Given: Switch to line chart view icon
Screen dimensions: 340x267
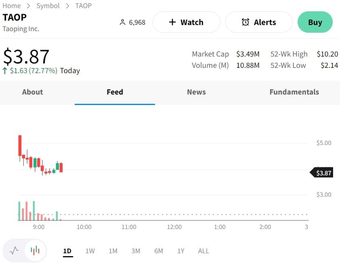Looking at the screenshot, I should (14, 251).
